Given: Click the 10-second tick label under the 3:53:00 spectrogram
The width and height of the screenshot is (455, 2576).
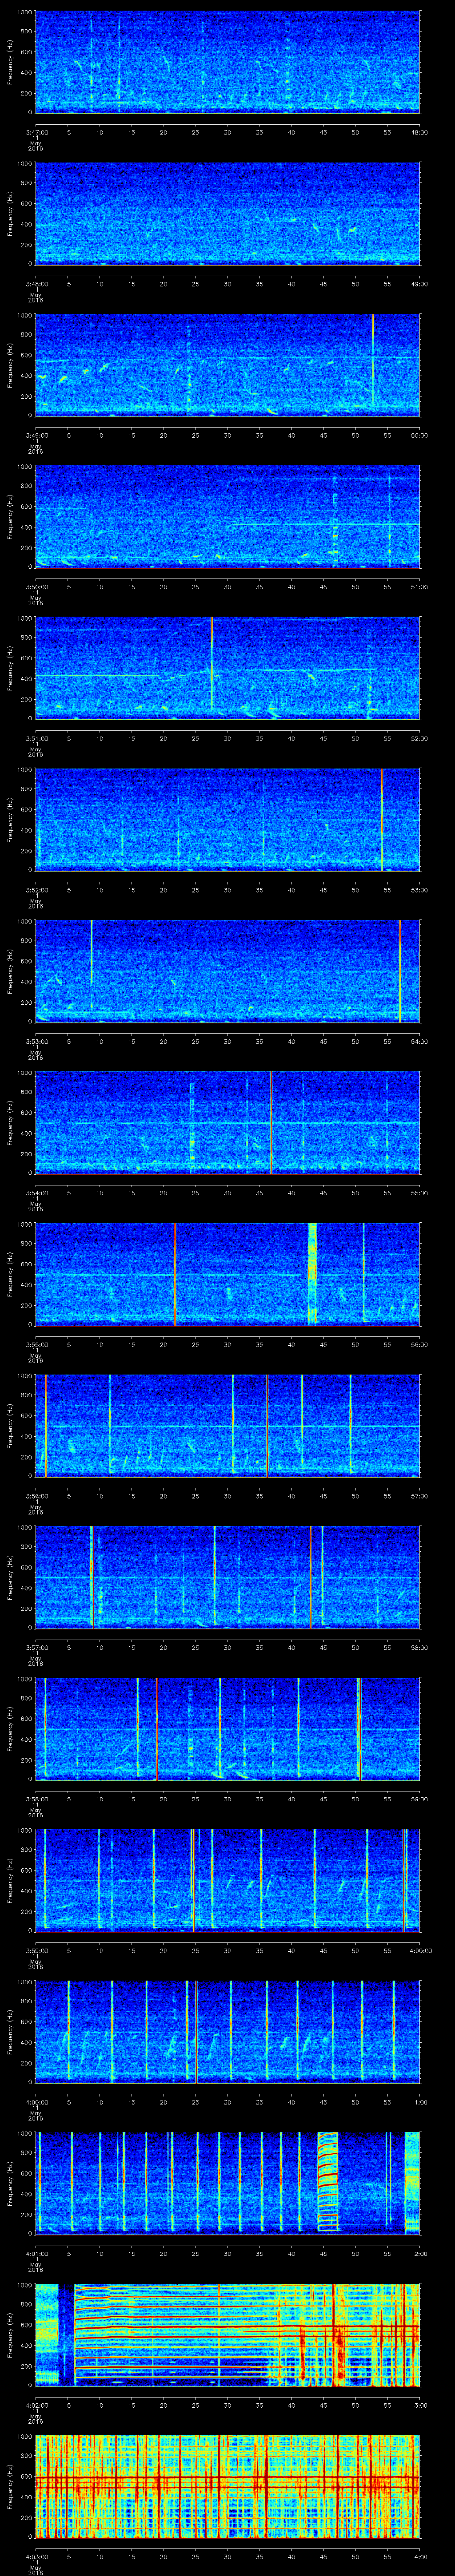Looking at the screenshot, I should (100, 1042).
